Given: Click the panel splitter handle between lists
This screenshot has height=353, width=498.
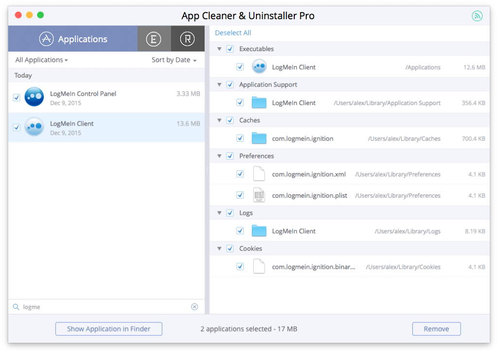Looking at the screenshot, I should coord(207,170).
